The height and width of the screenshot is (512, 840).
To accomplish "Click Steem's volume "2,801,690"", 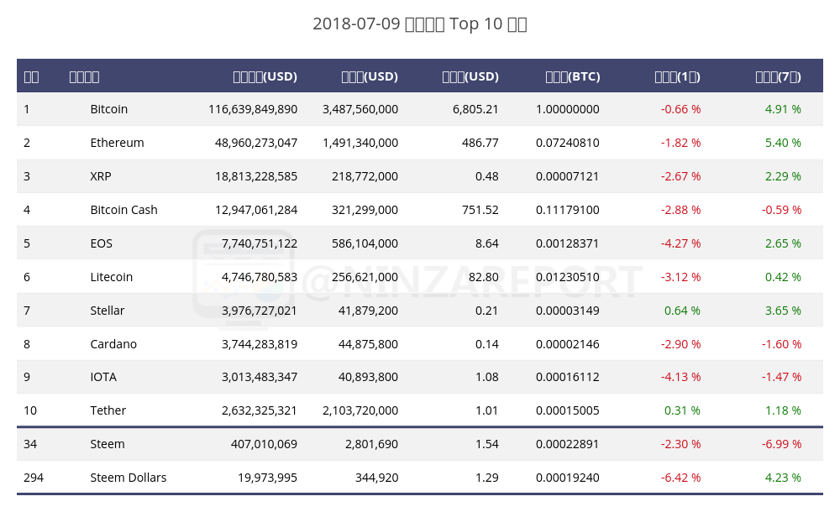I will (372, 445).
